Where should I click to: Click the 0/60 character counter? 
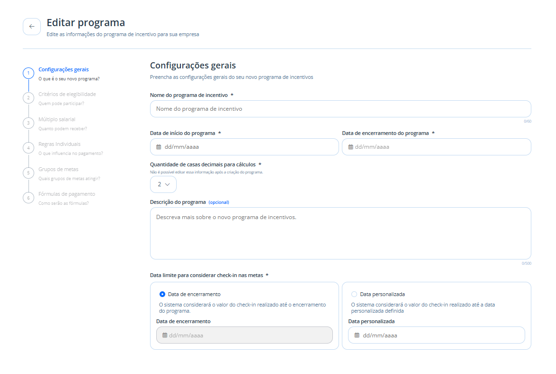point(528,121)
